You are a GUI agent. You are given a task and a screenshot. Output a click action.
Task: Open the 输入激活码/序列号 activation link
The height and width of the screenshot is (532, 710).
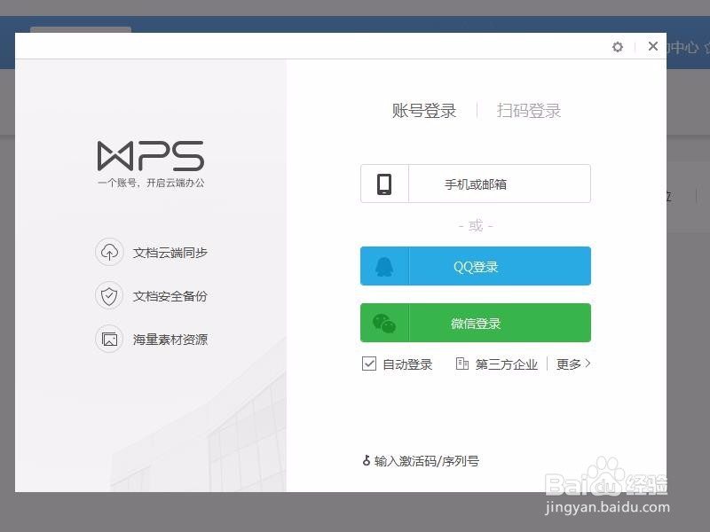coord(426,460)
